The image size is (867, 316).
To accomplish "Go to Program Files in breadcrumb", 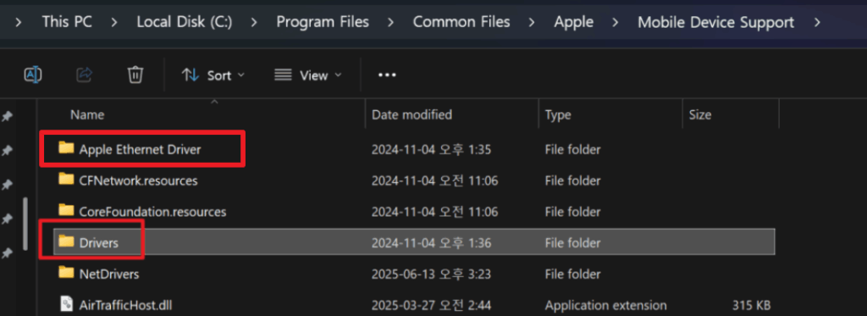I will click(x=323, y=22).
